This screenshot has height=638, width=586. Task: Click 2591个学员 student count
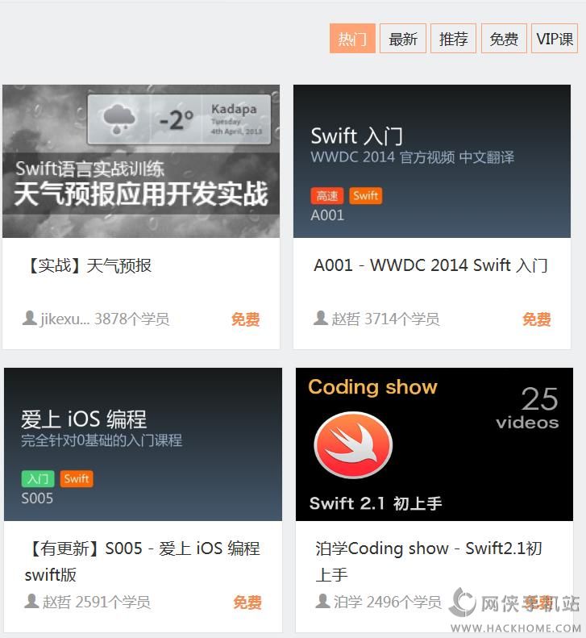(x=113, y=602)
